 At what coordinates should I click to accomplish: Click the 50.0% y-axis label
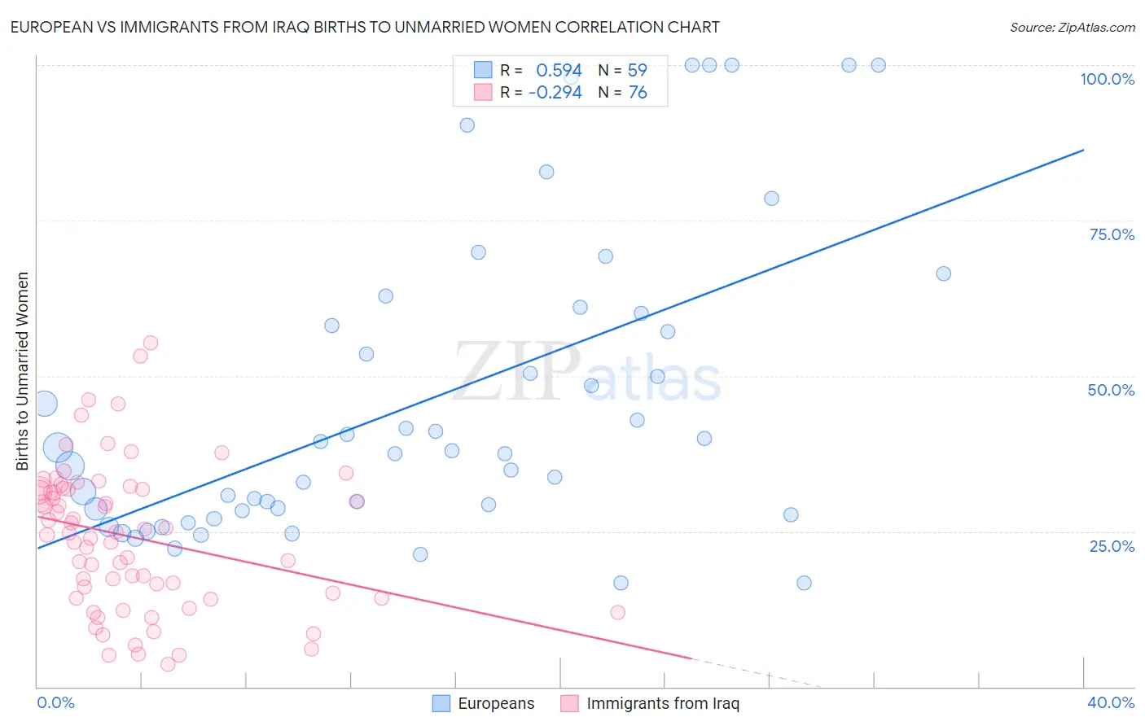coord(1111,390)
